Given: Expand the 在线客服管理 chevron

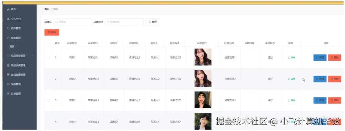Looking at the screenshot, I should pyautogui.click(x=32, y=74).
